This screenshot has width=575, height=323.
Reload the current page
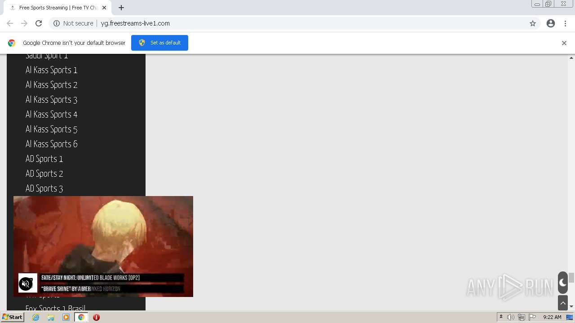39,23
